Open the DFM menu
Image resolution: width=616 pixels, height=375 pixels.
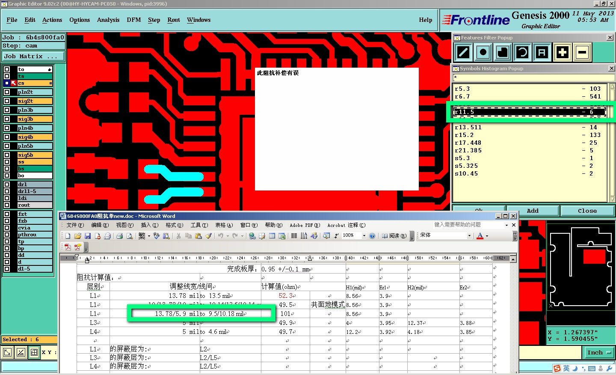point(134,20)
